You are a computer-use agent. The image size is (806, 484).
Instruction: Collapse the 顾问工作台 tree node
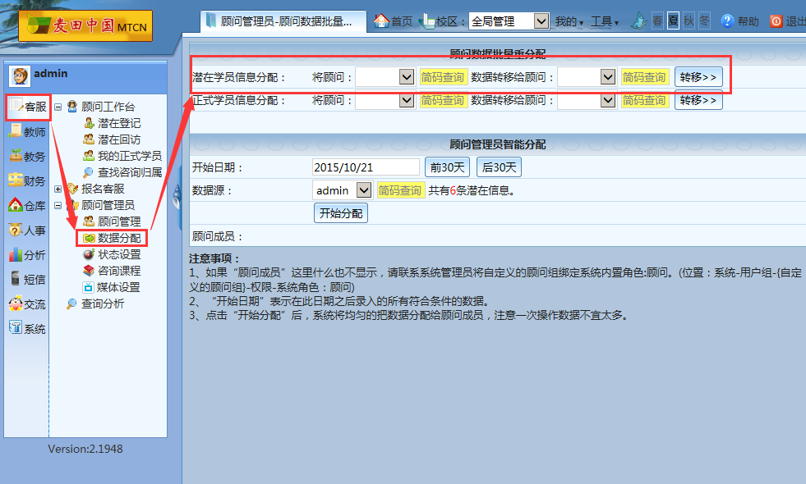coord(58,107)
